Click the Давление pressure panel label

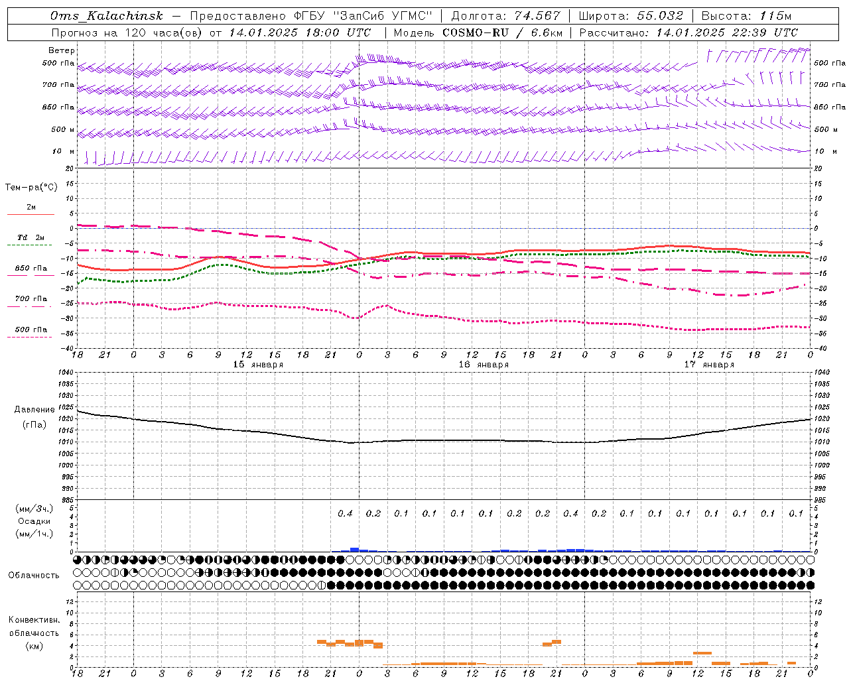pyautogui.click(x=34, y=410)
